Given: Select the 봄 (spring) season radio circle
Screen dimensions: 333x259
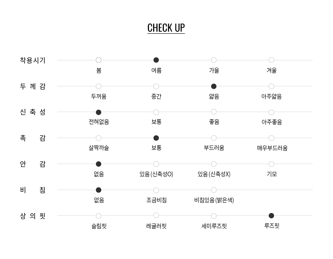Looking at the screenshot, I should tap(99, 60).
